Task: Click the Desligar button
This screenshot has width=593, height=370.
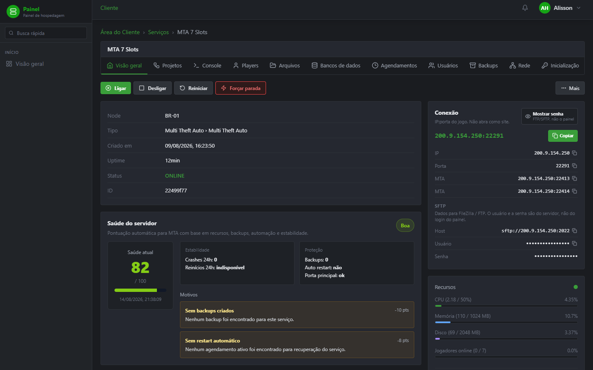Action: click(152, 88)
